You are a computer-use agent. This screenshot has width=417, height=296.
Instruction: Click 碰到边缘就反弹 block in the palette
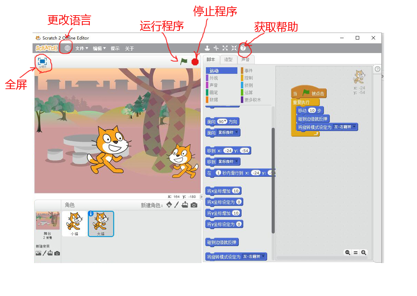221,242
